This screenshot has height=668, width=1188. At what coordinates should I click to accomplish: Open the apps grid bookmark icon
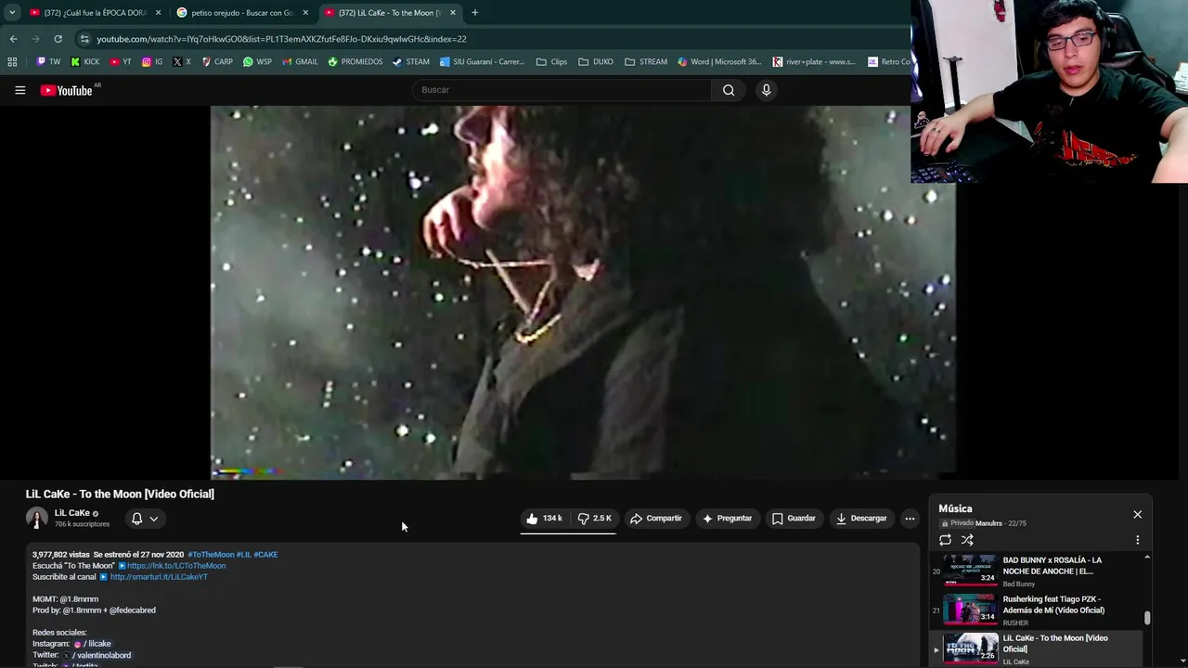coord(12,62)
